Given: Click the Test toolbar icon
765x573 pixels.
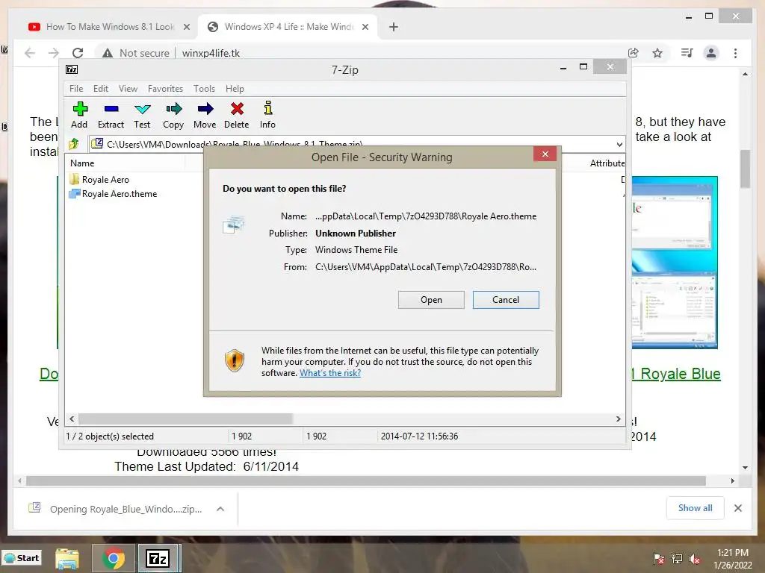Looking at the screenshot, I should click(142, 115).
